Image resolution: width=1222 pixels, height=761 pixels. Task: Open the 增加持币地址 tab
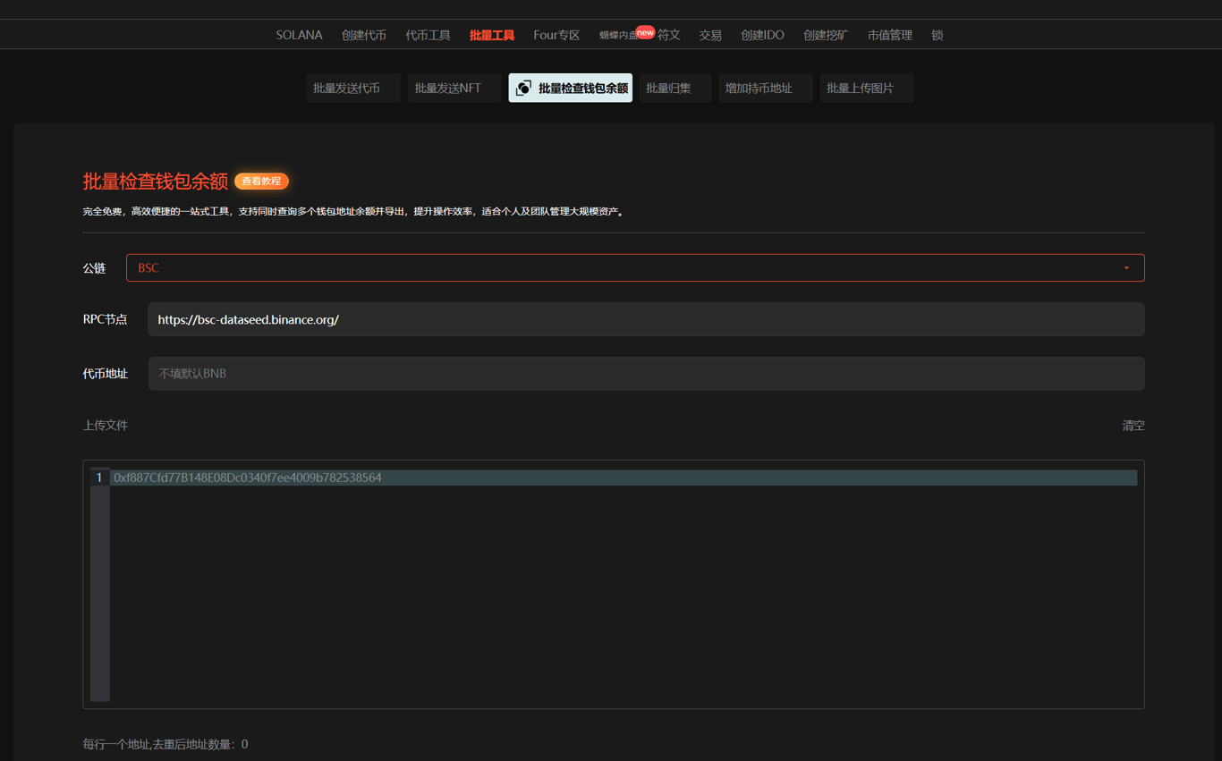[x=765, y=88]
